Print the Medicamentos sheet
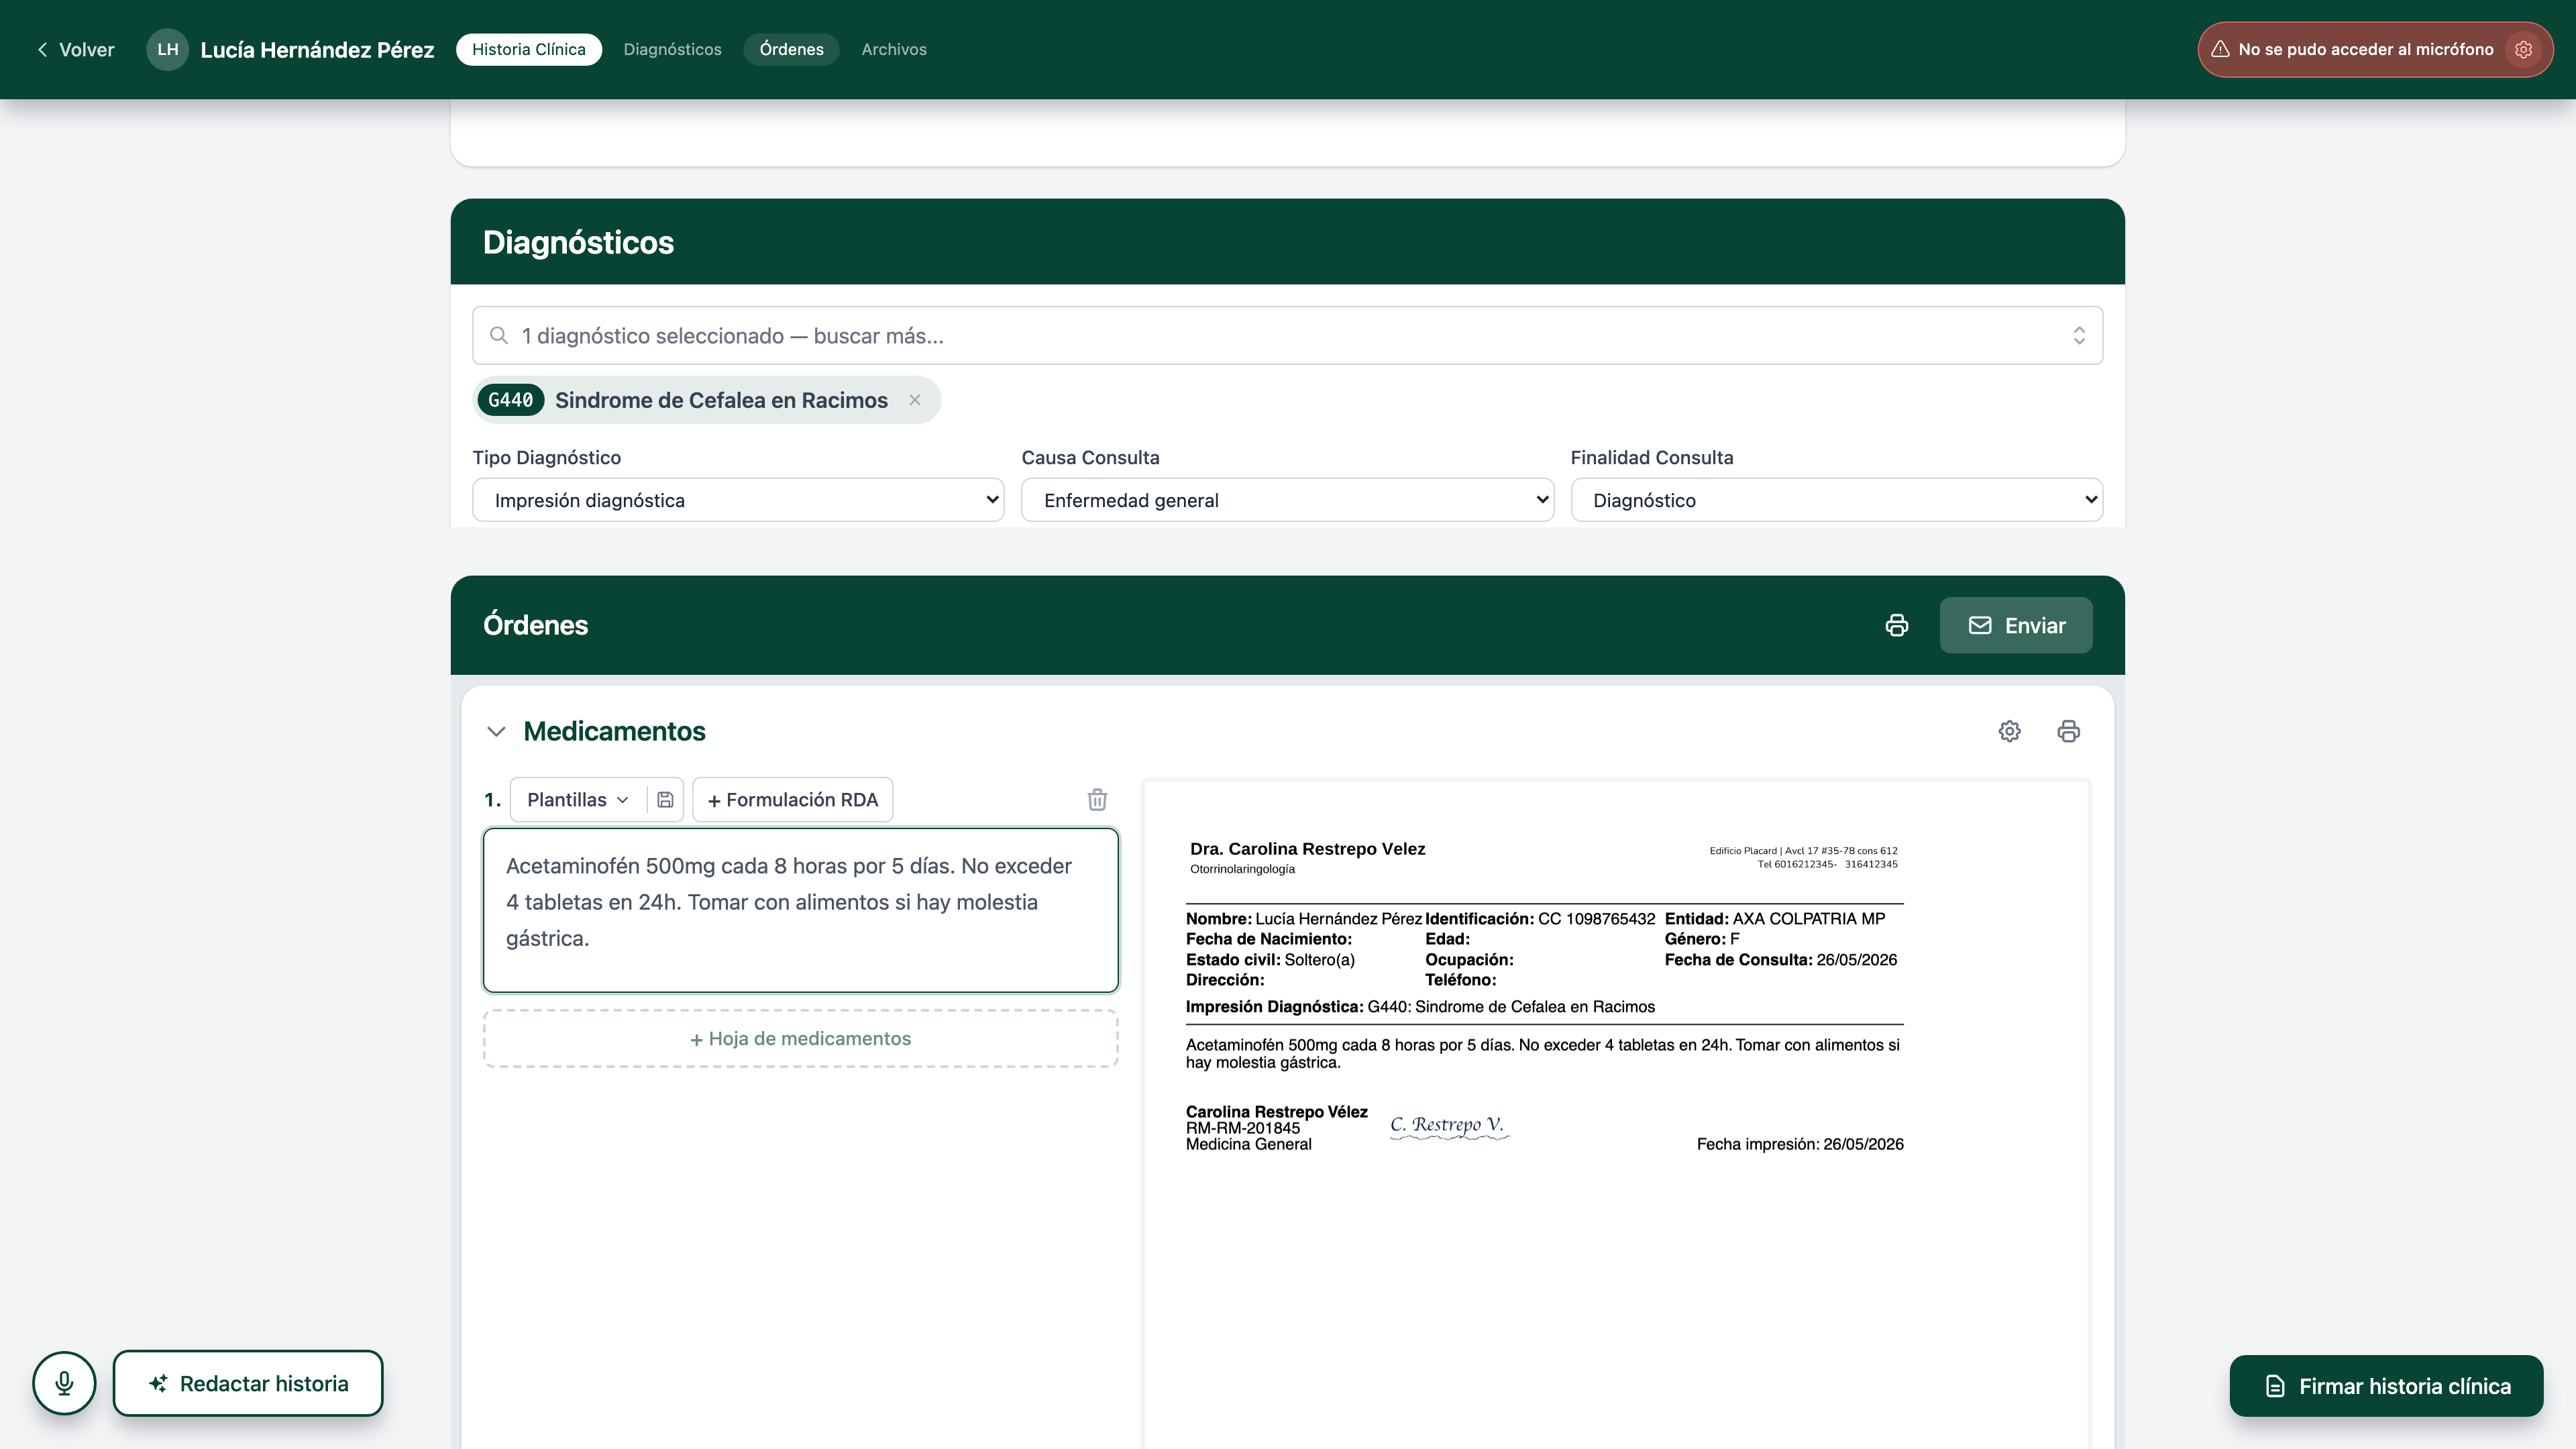 point(2068,731)
